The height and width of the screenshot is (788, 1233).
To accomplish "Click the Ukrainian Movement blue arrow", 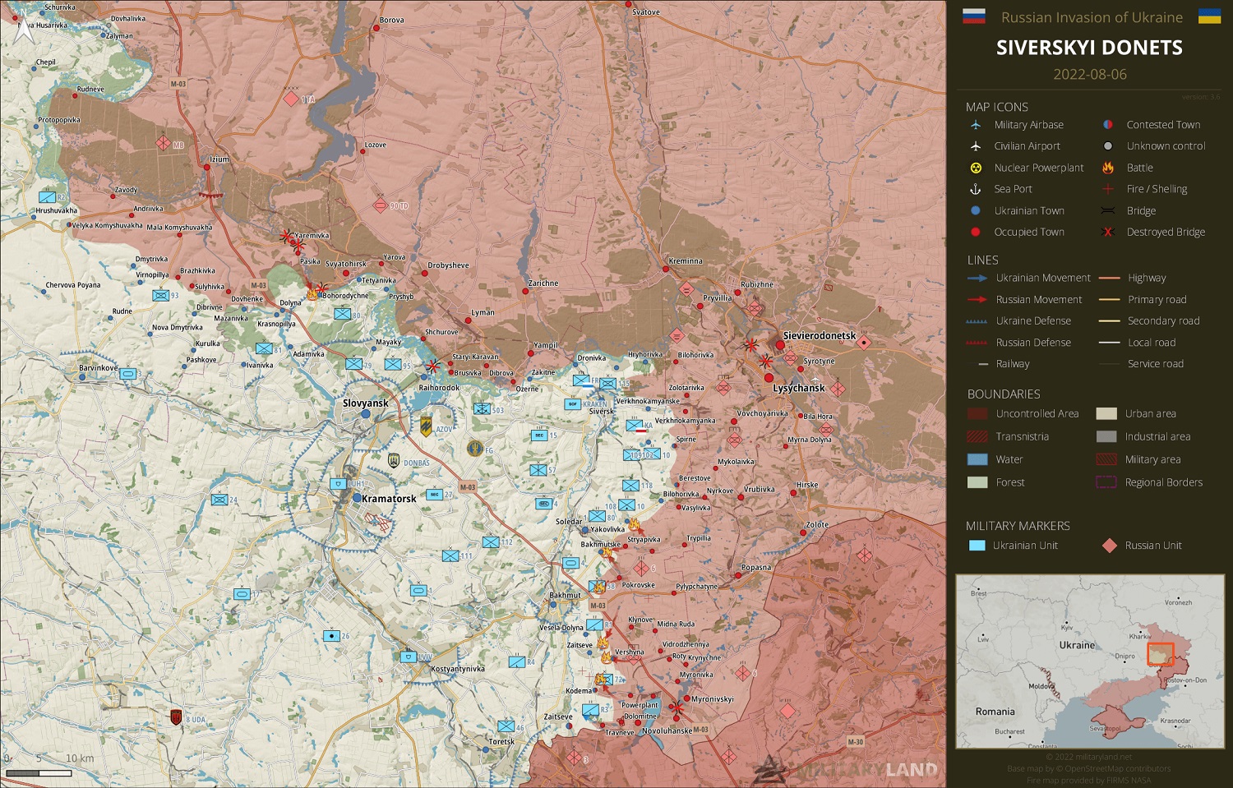I will point(977,278).
